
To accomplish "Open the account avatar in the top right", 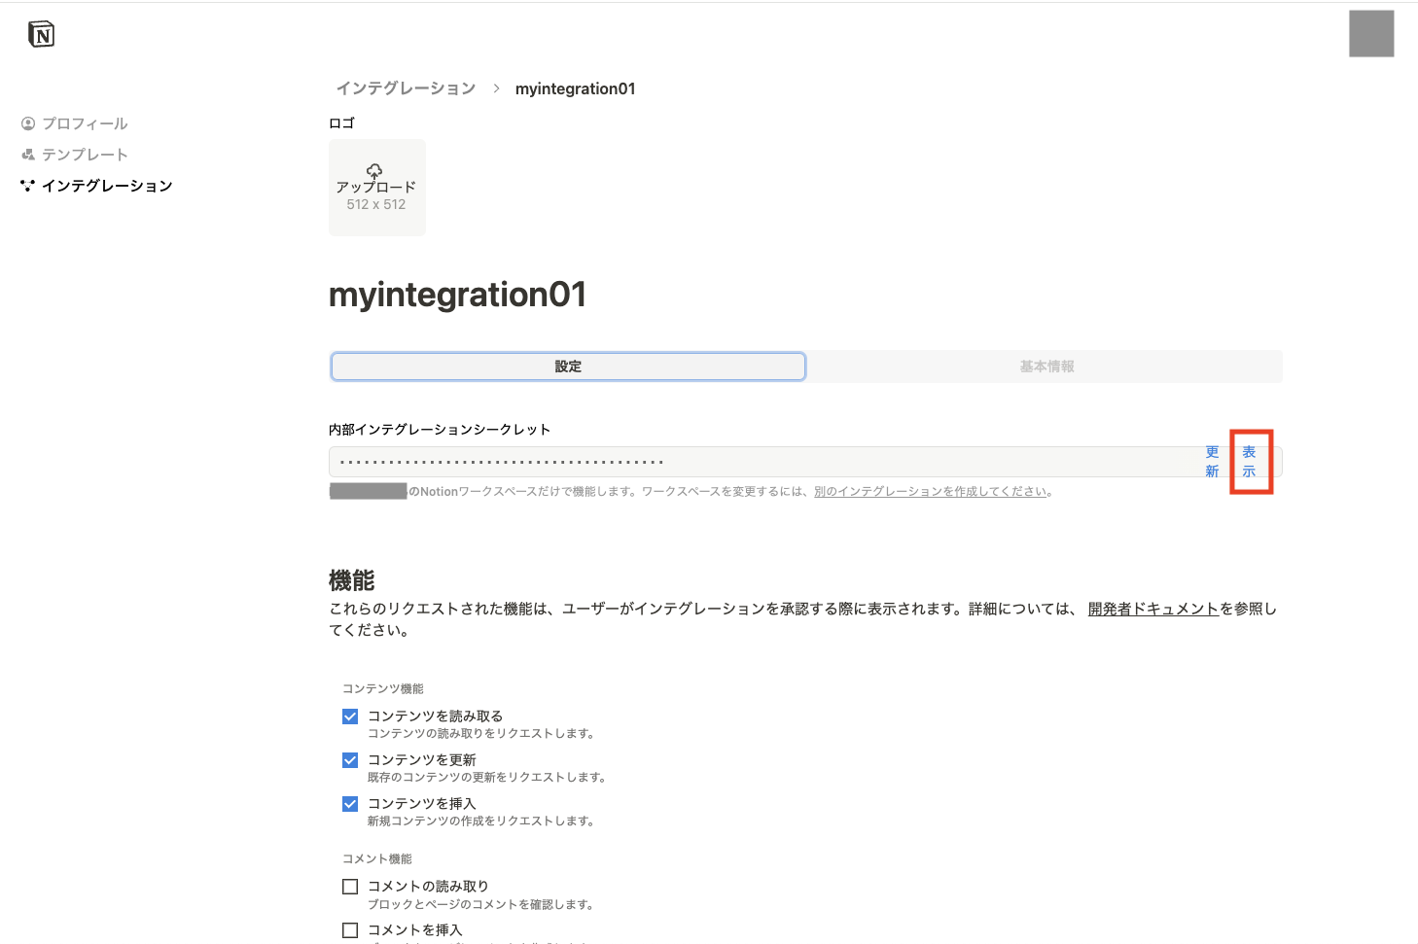I will pyautogui.click(x=1370, y=33).
